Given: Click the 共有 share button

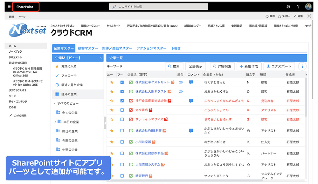Looking at the screenshot, I should [270, 16].
